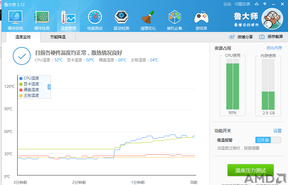
Task: Click the 资源占用 heading
Action: click(222, 48)
